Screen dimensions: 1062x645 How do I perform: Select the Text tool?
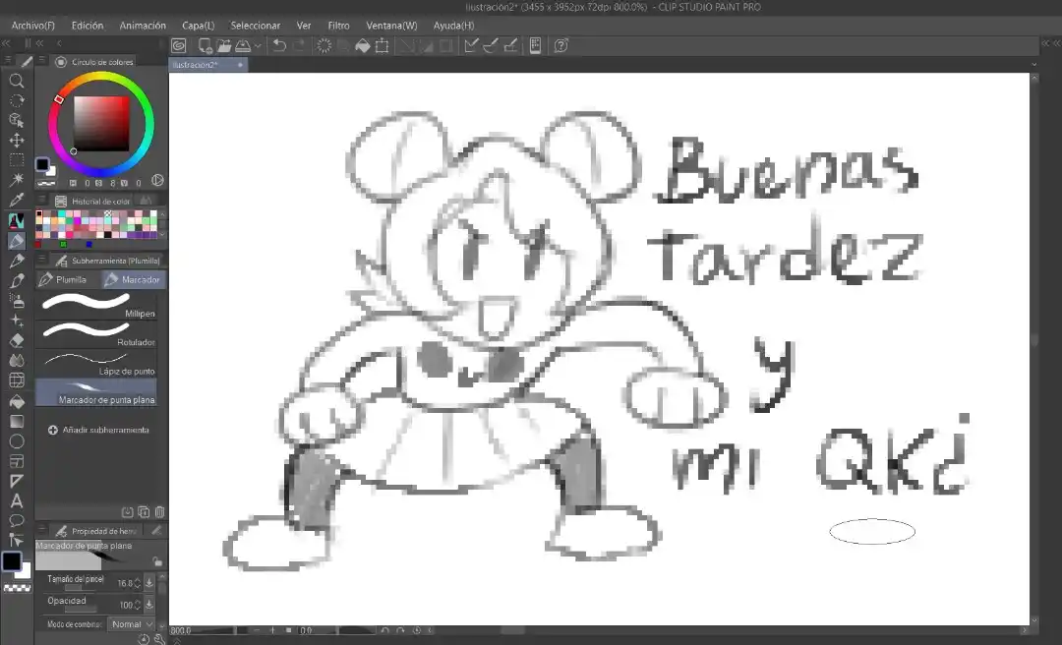coord(17,500)
